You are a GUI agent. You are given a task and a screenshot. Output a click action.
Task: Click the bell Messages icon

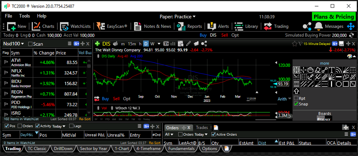click(318, 26)
